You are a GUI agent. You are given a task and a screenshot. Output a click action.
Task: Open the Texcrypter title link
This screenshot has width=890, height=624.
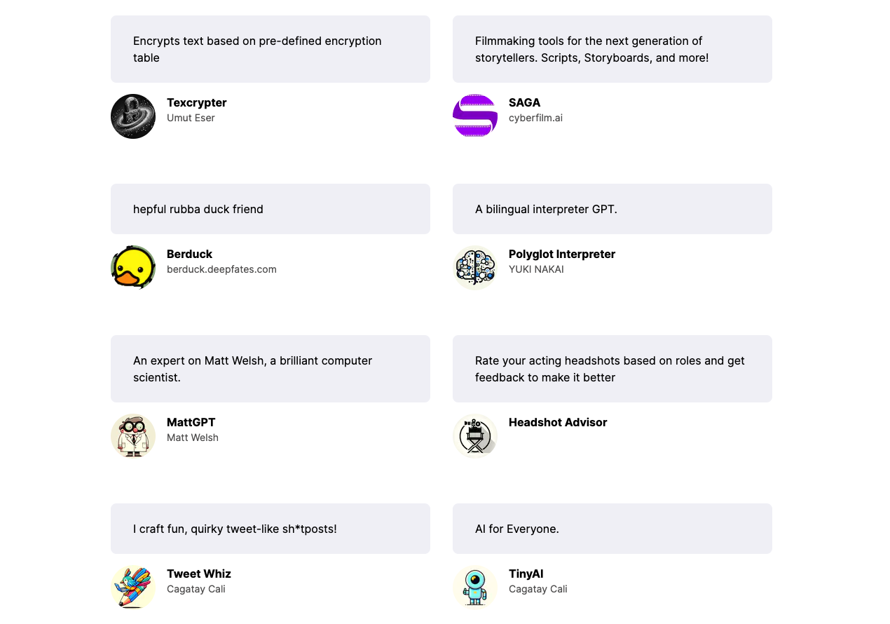click(x=197, y=102)
